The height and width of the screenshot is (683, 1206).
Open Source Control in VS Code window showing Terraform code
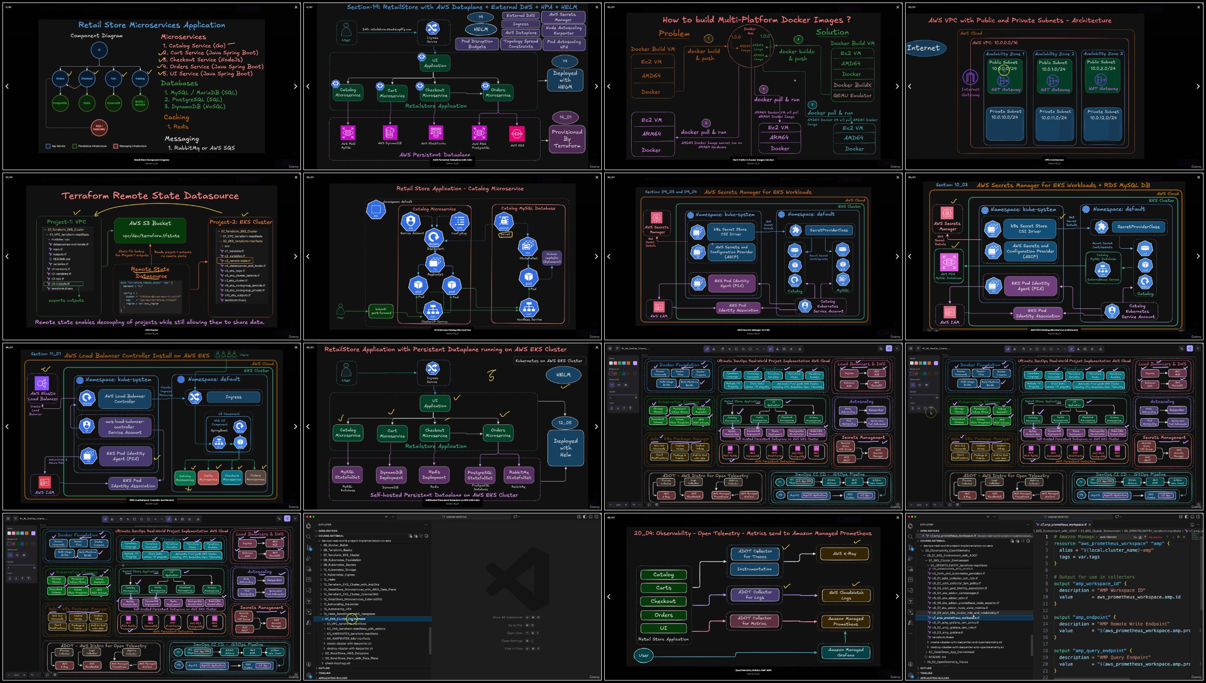pos(911,548)
